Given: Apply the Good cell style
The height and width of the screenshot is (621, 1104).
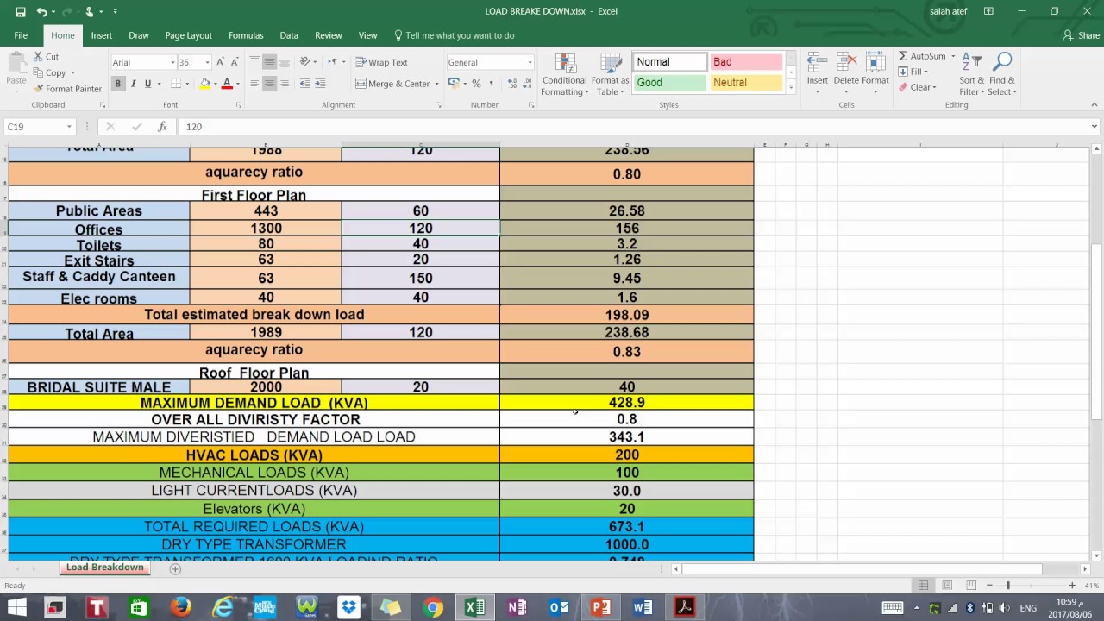Looking at the screenshot, I should [x=669, y=83].
